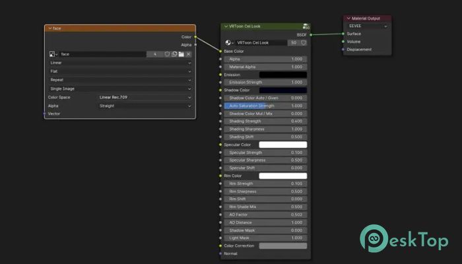Viewport: 462px width, 264px height.
Task: Click the Surface input socket on Material Output
Action: [x=343, y=34]
